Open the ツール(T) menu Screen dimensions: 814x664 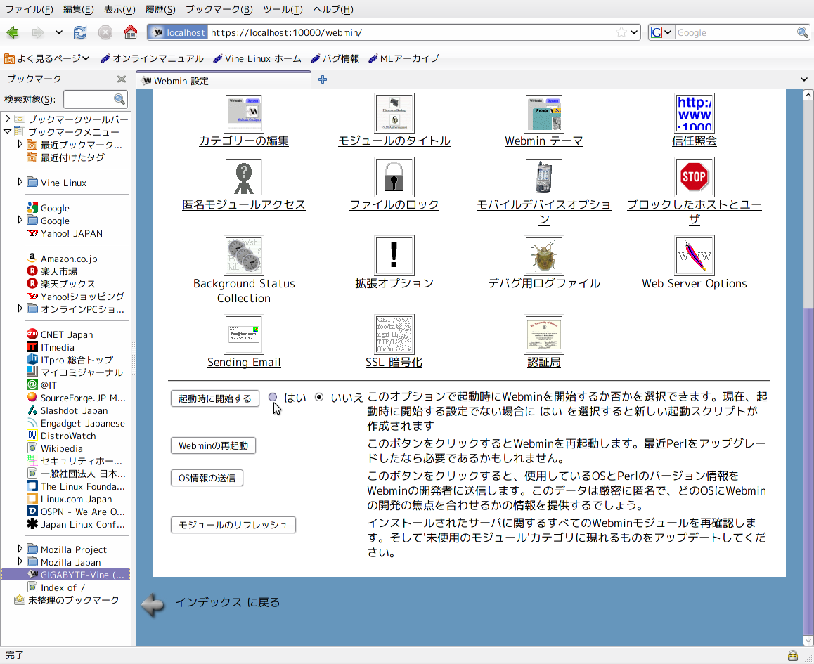(x=283, y=9)
